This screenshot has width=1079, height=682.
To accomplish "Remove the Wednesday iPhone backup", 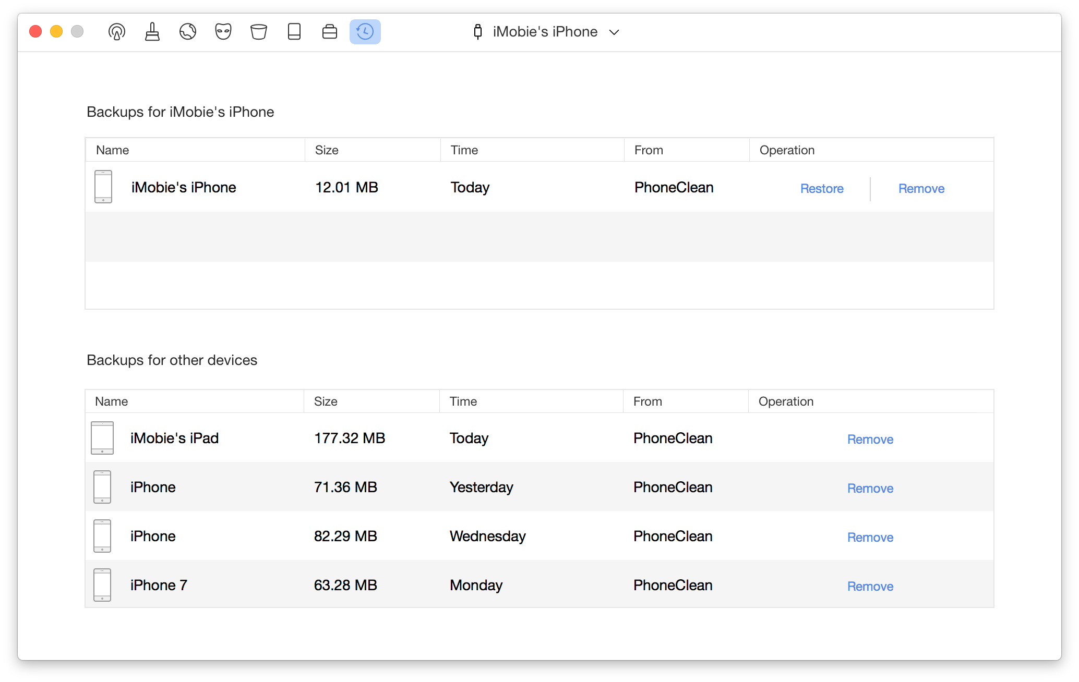I will click(x=870, y=538).
